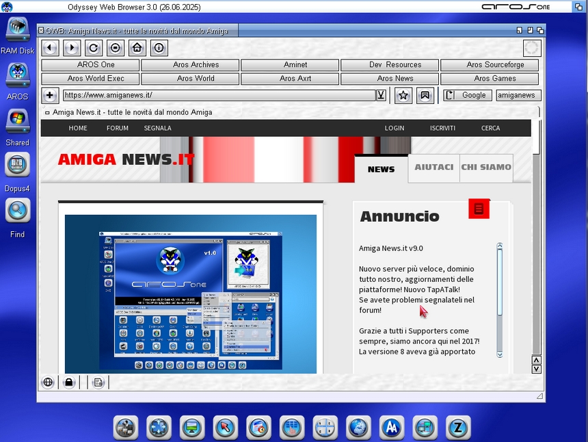588x442 pixels.
Task: Select the CHI SIAMO tab
Action: 486,168
